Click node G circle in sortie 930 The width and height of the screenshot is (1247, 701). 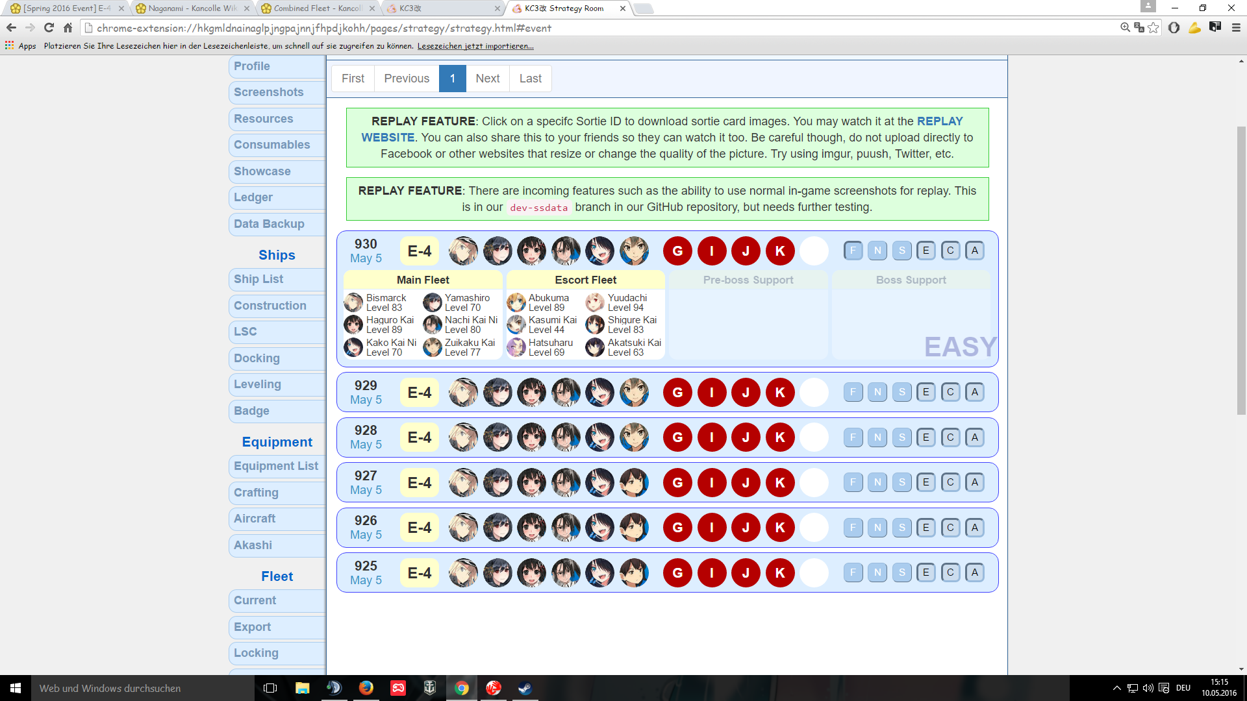(677, 251)
